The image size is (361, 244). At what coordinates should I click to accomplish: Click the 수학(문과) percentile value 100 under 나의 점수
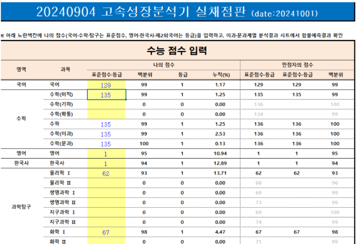(x=144, y=144)
